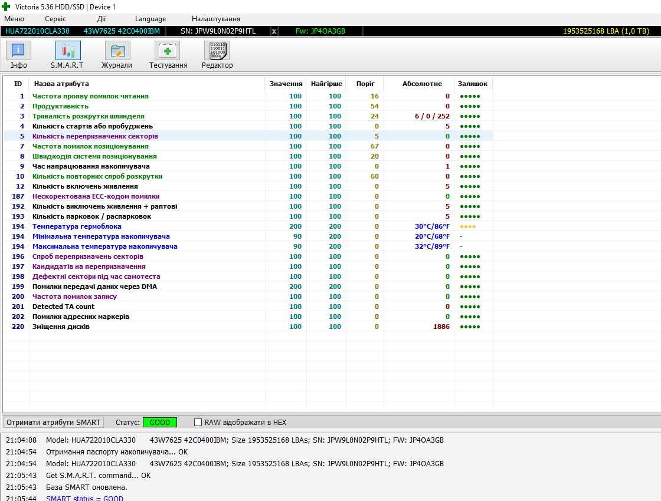The image size is (661, 501).
Task: Click the ID column header
Action: (18, 84)
